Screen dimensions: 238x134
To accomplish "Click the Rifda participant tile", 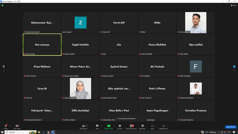I will click(x=157, y=22).
